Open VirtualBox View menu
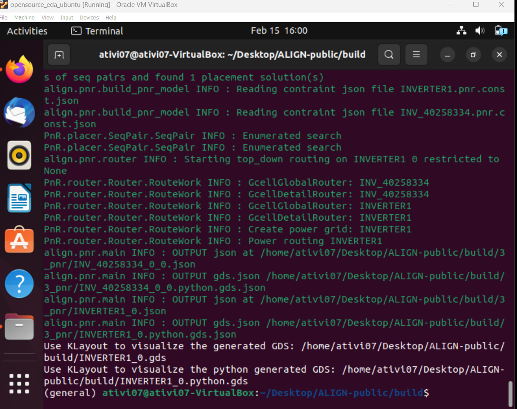Viewport: 517px width, 409px height. tap(48, 17)
